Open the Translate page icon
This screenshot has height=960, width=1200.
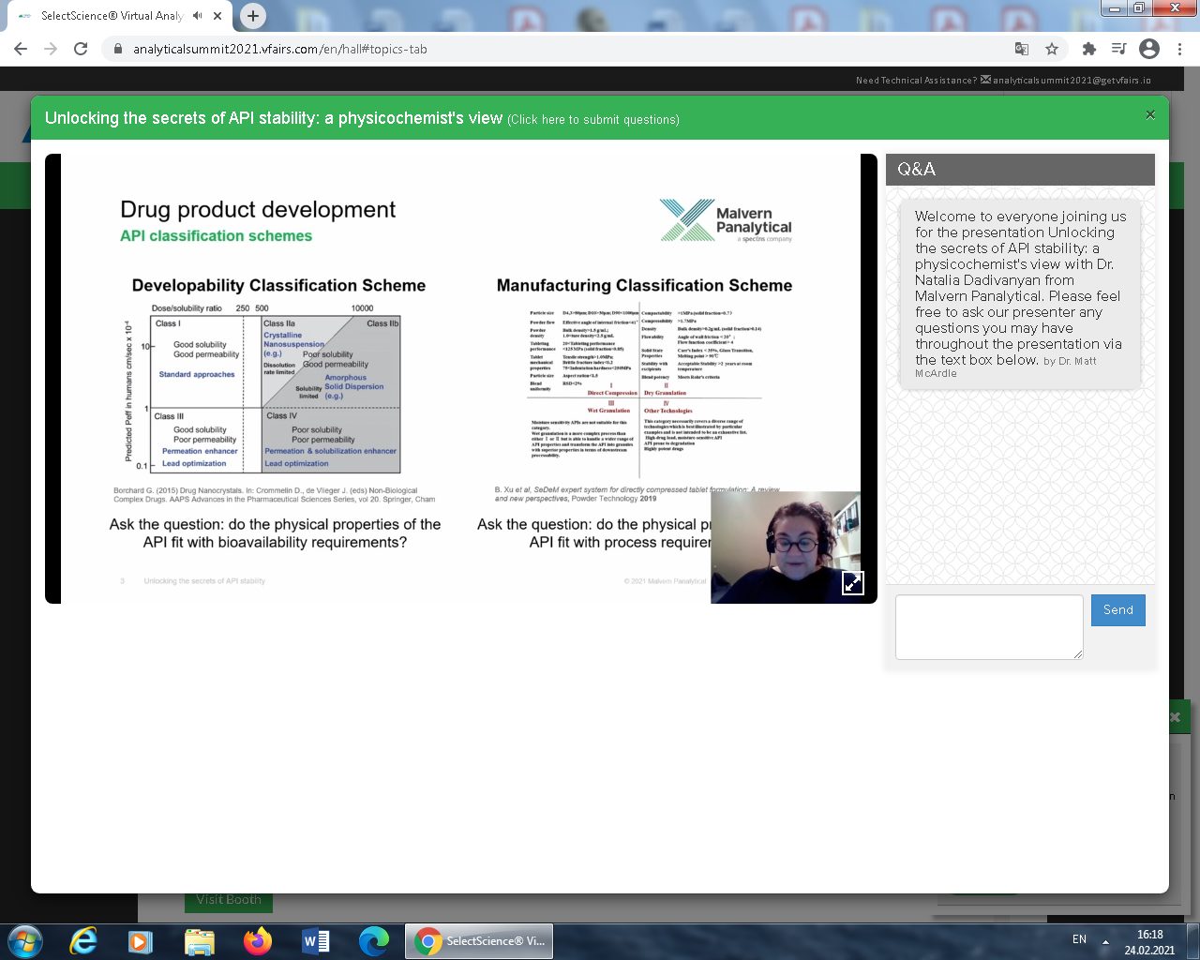pyautogui.click(x=1022, y=49)
